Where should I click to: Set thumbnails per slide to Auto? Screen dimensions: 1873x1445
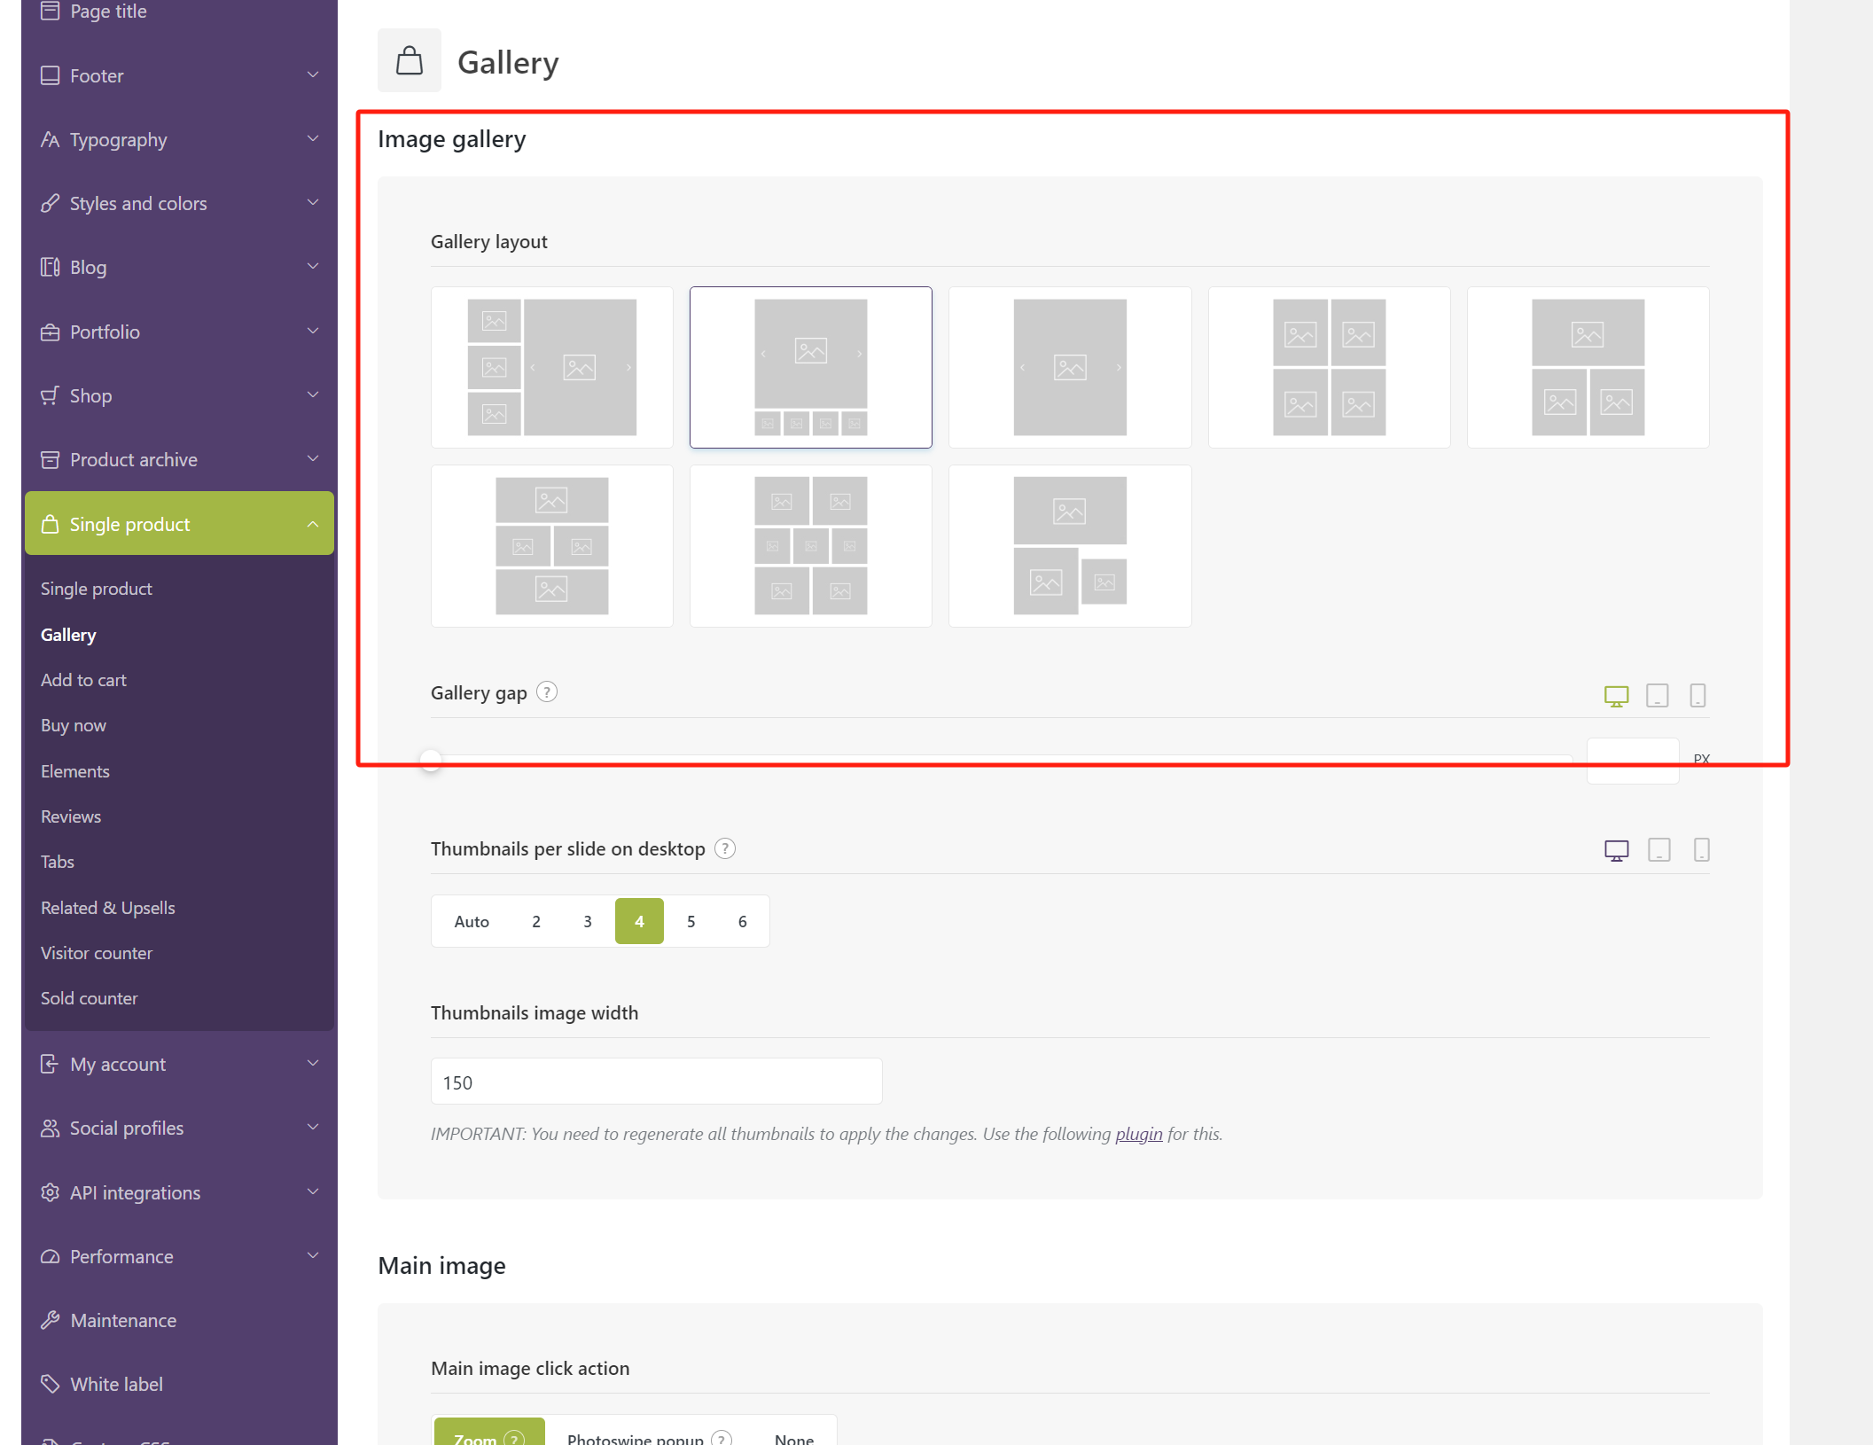click(x=472, y=922)
